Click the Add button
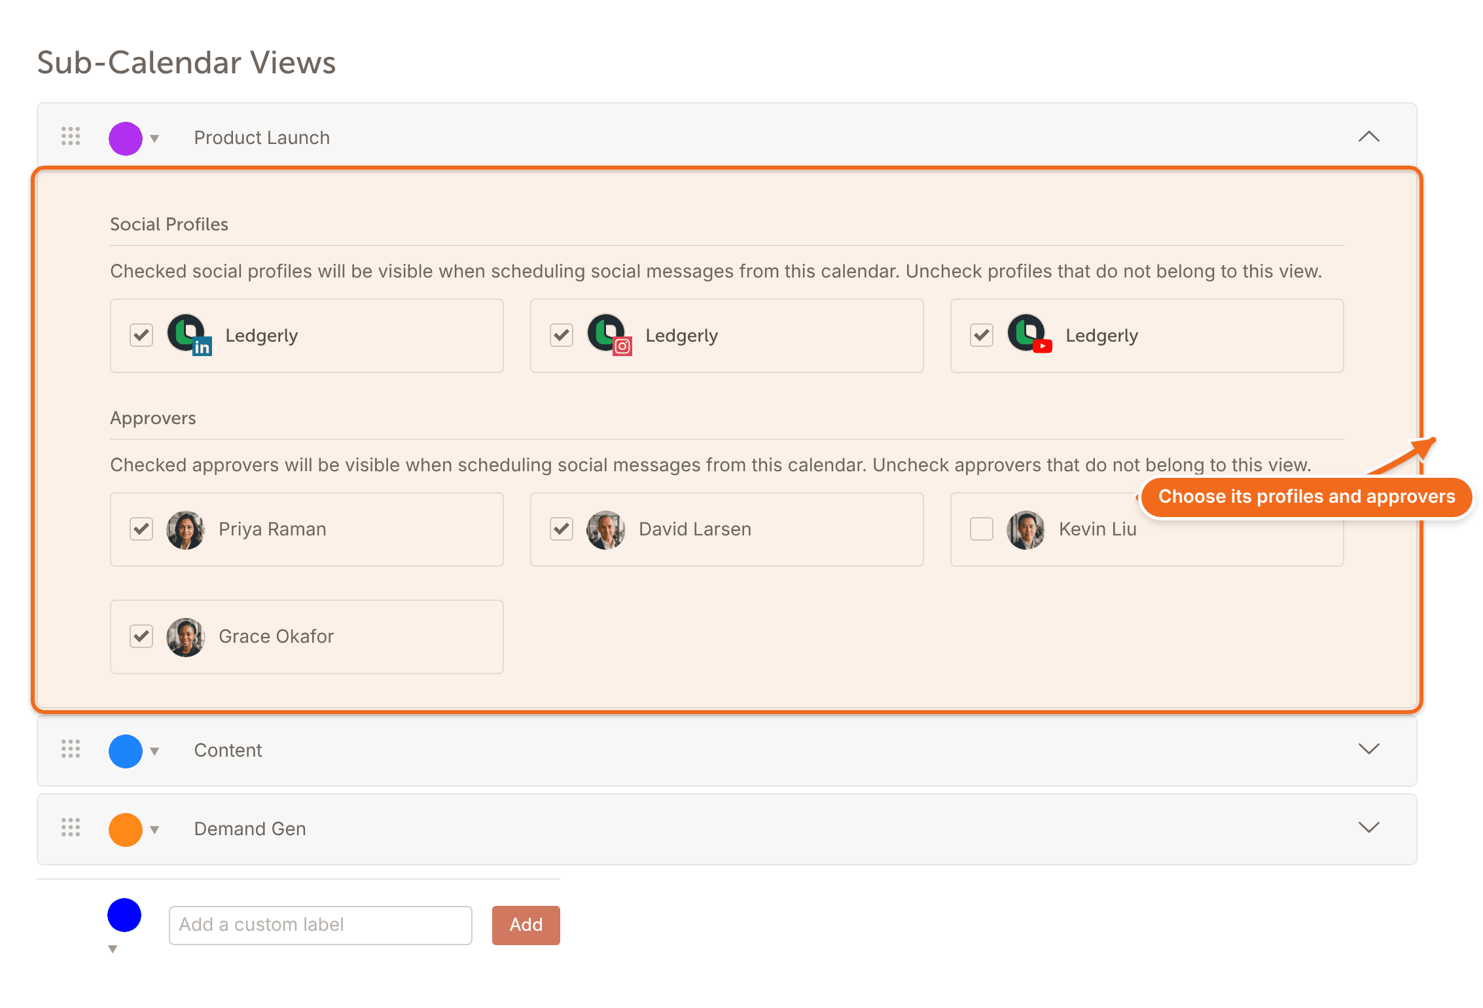 point(526,925)
